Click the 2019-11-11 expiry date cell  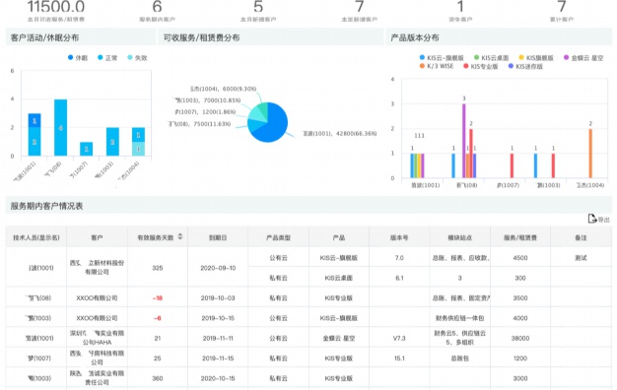[218, 338]
